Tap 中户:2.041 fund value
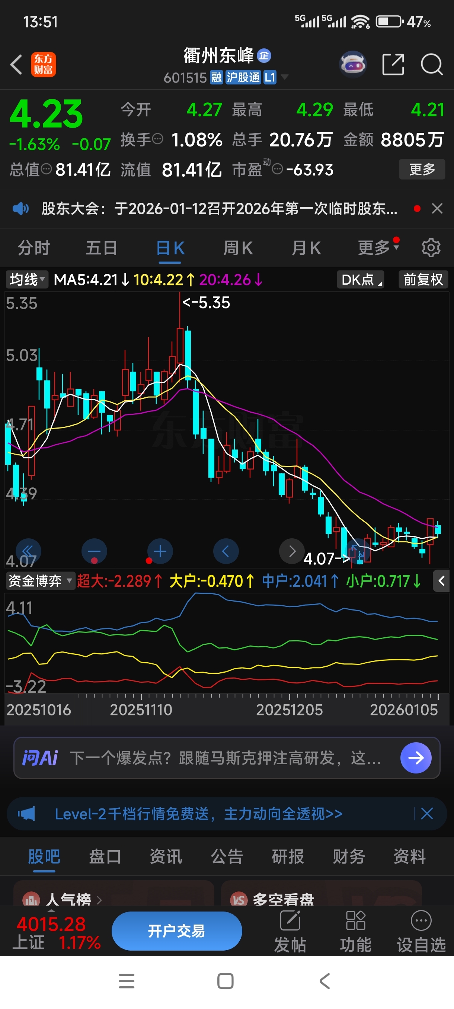 pyautogui.click(x=300, y=581)
